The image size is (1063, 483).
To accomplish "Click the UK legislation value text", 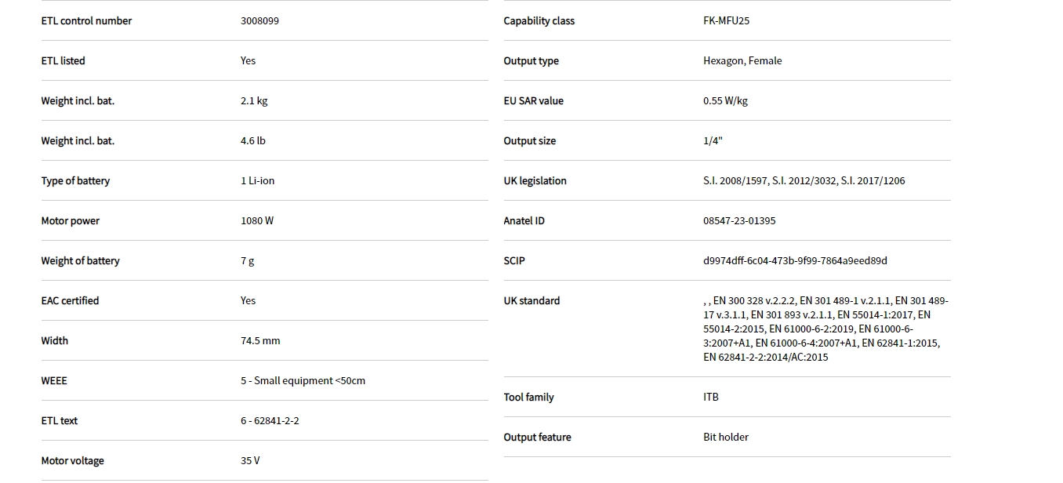I will pyautogui.click(x=804, y=181).
